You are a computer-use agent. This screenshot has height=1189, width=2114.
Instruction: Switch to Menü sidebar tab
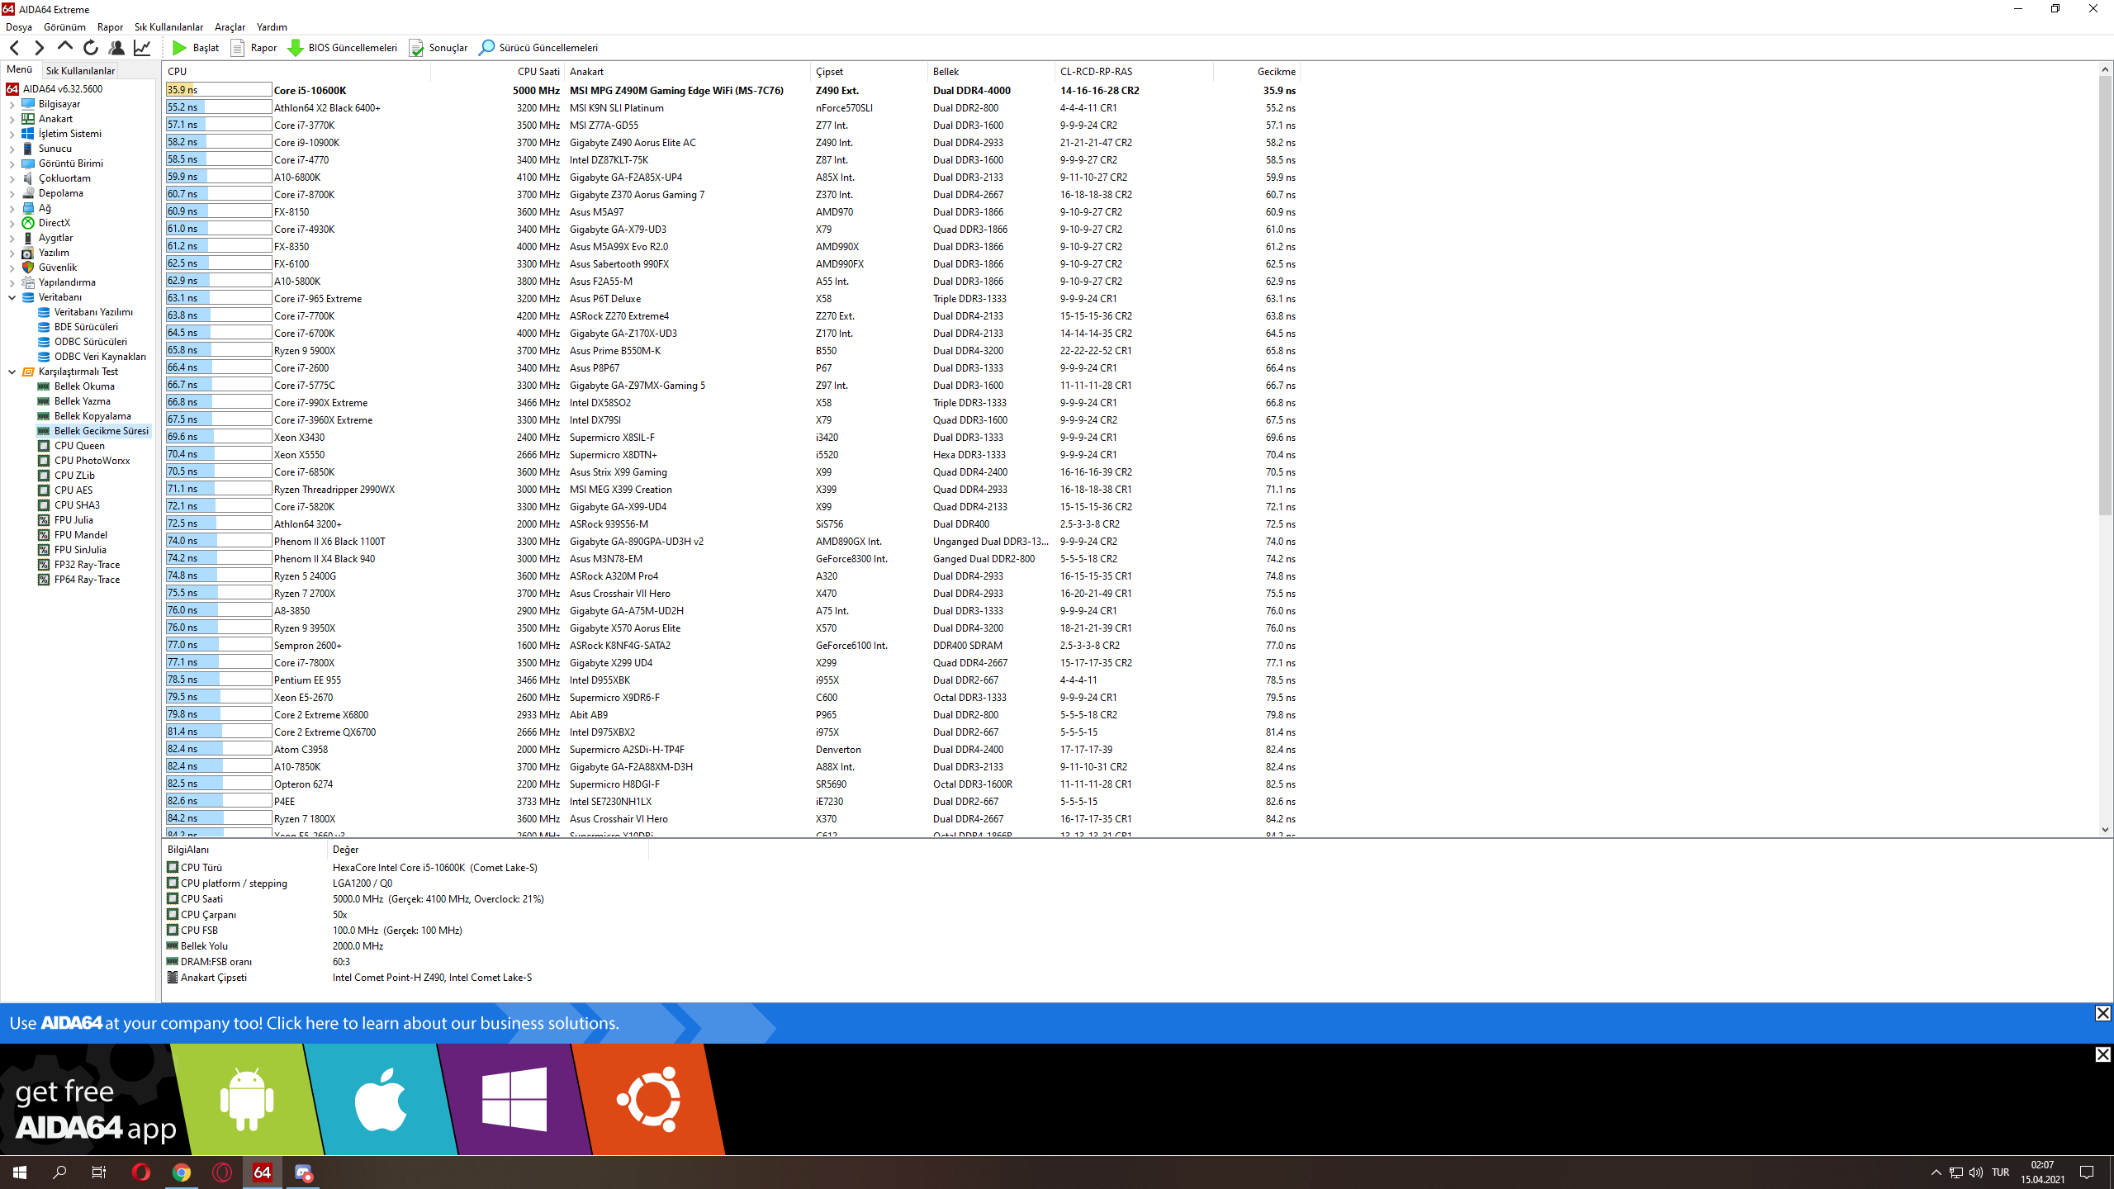click(19, 70)
